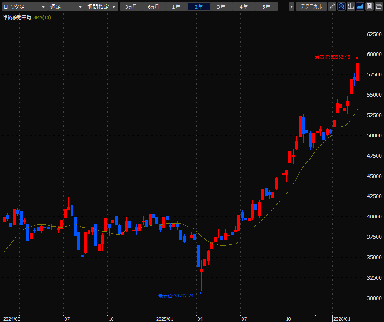This screenshot has width=384, height=322.
Task: Select the 6ヵ月 period tab
Action: tap(153, 7)
